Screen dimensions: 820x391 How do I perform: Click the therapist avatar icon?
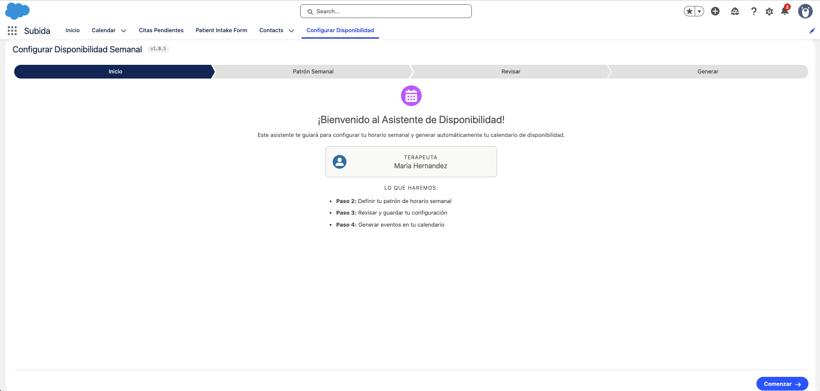click(340, 162)
